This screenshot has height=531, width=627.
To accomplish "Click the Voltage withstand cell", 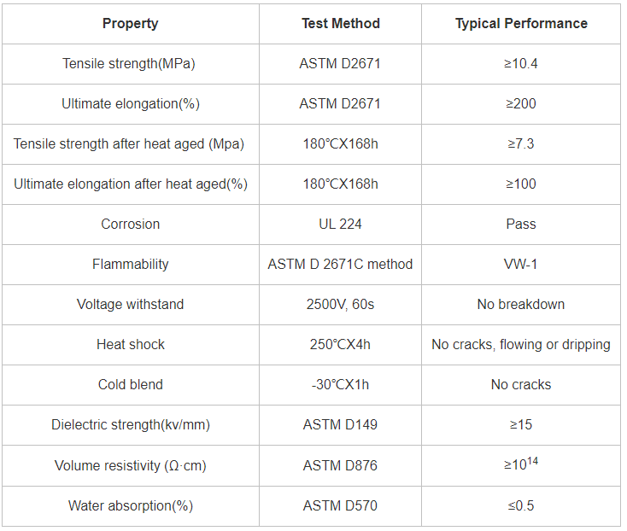I will tap(131, 305).
